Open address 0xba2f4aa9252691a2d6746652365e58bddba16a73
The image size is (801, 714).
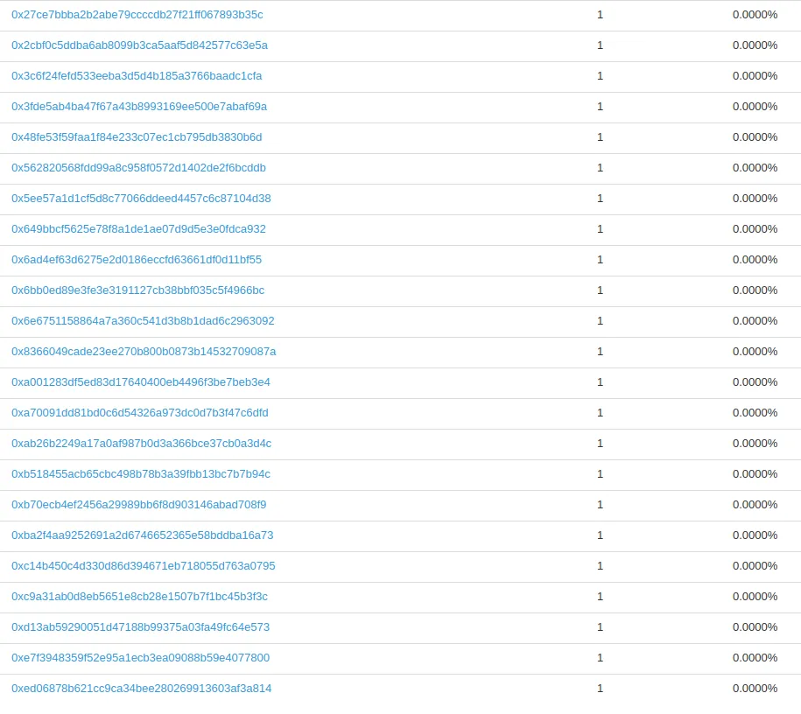click(x=143, y=535)
